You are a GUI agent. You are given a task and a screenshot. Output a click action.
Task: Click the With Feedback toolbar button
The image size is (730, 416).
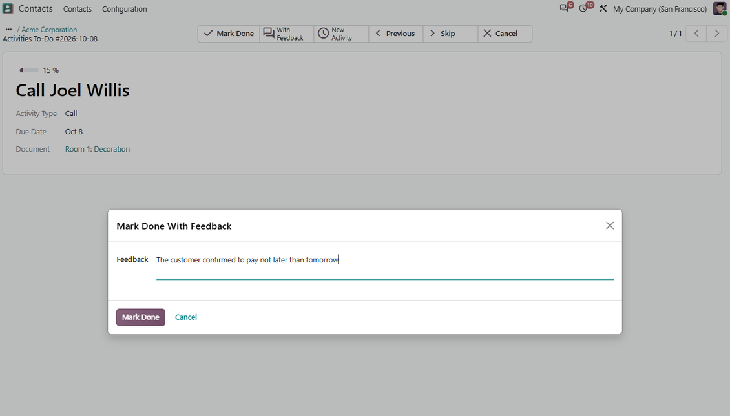[287, 34]
